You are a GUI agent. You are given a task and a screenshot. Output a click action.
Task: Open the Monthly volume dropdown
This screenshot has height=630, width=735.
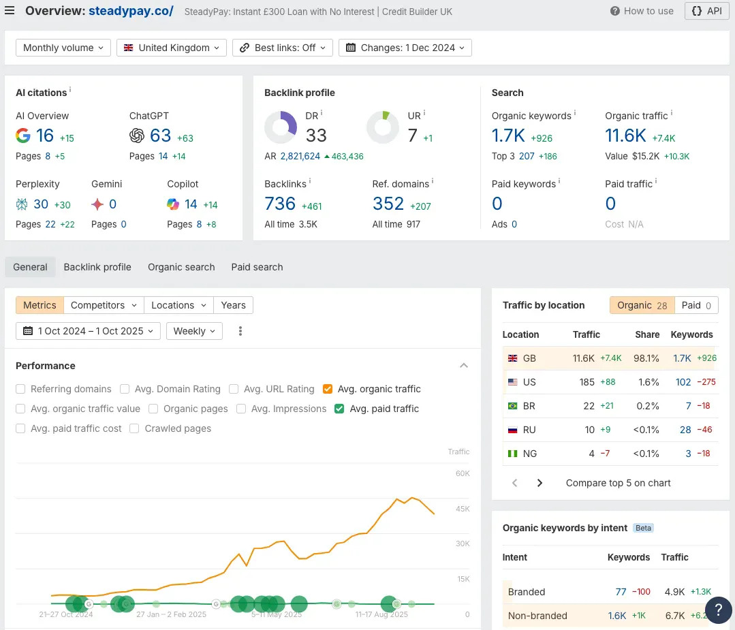coord(63,48)
